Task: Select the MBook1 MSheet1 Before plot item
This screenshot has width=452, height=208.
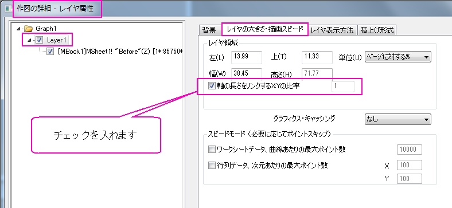Action: [120, 52]
